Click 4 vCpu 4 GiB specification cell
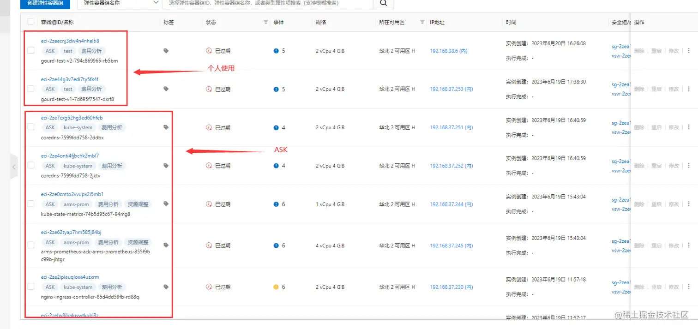 330,245
